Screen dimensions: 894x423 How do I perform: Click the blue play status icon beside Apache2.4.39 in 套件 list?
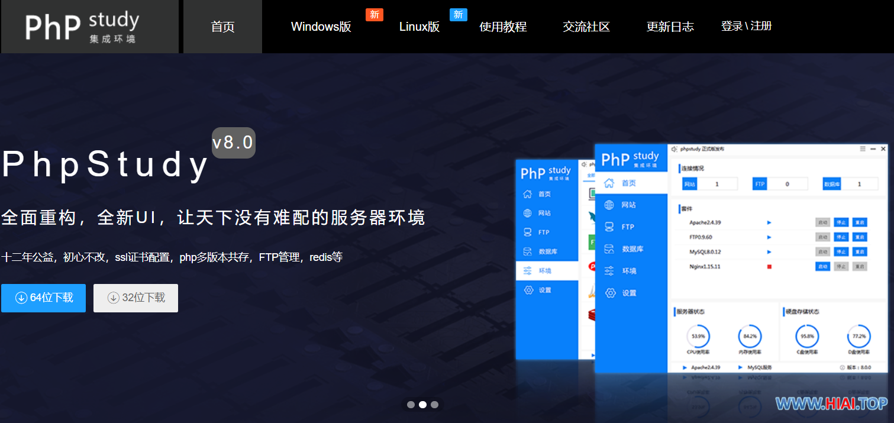tap(769, 222)
